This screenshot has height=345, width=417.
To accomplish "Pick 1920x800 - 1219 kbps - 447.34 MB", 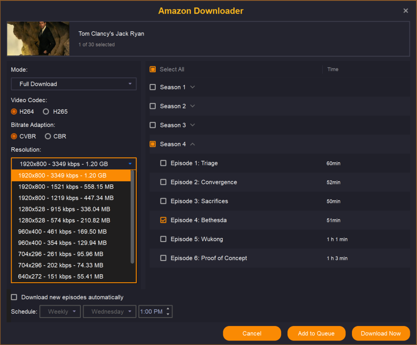I will coord(71,198).
